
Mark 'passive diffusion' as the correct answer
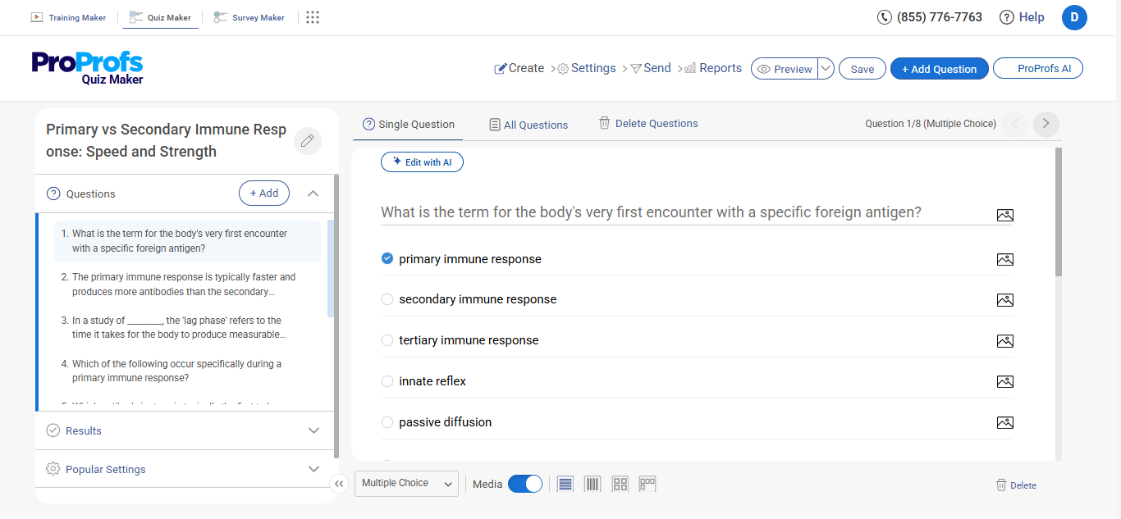tap(387, 422)
